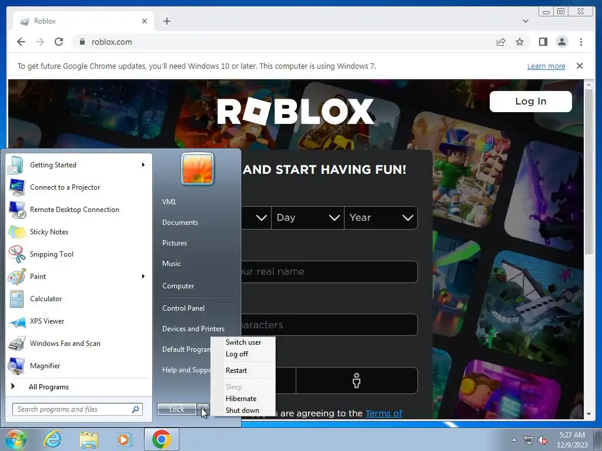Reload the Roblox page
Viewport: 602px width, 451px height.
[59, 42]
